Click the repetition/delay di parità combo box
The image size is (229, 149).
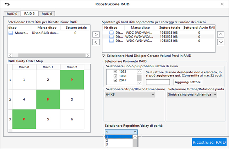[121, 132]
